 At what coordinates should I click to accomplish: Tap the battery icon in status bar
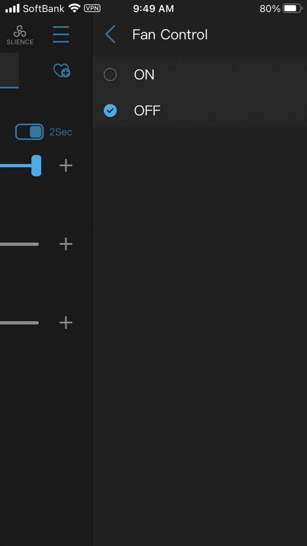292,8
